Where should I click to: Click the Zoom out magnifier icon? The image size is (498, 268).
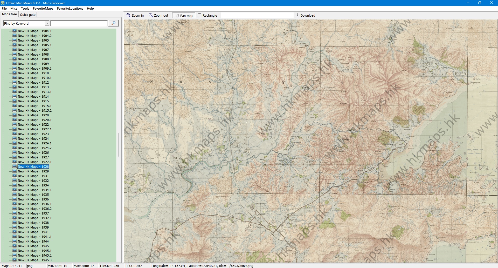(x=151, y=15)
